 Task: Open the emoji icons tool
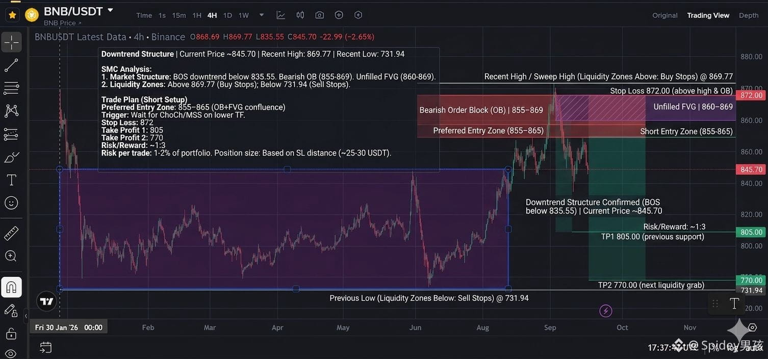click(x=11, y=203)
